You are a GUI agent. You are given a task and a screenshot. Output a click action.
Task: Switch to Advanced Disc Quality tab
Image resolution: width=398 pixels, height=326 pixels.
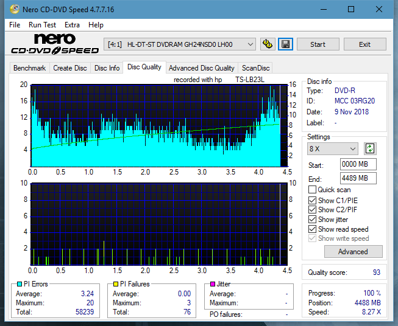click(x=202, y=68)
